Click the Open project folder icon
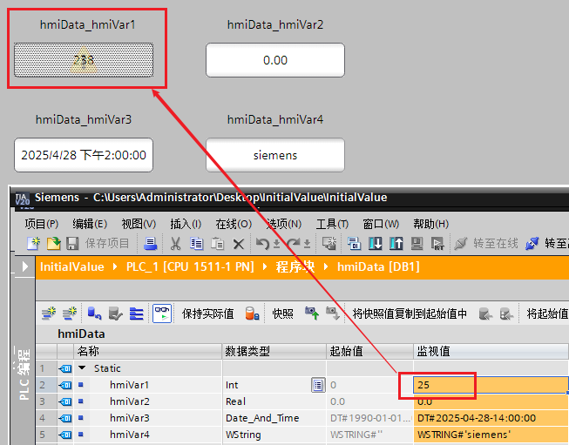 (53, 244)
